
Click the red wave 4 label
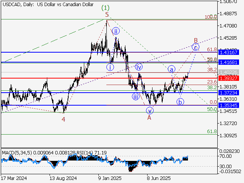point(64,119)
